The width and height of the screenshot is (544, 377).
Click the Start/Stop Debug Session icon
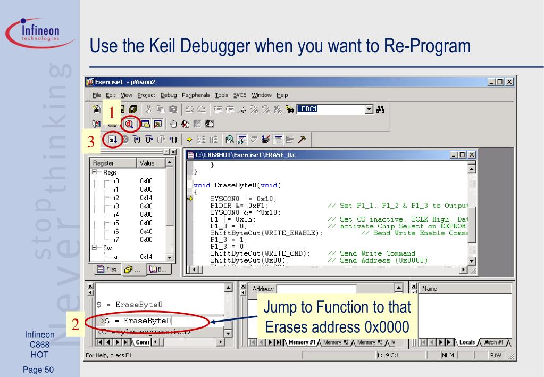(129, 124)
